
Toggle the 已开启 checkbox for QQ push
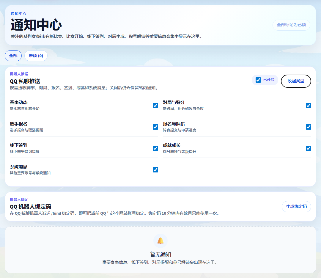pyautogui.click(x=258, y=80)
